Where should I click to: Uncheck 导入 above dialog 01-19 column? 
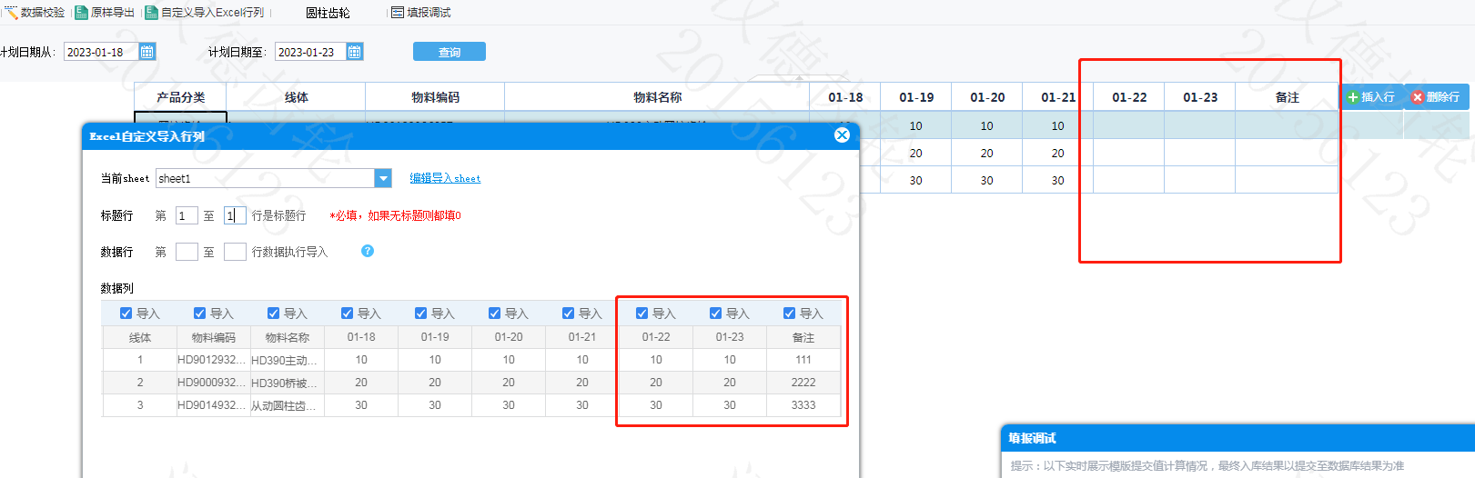point(420,314)
